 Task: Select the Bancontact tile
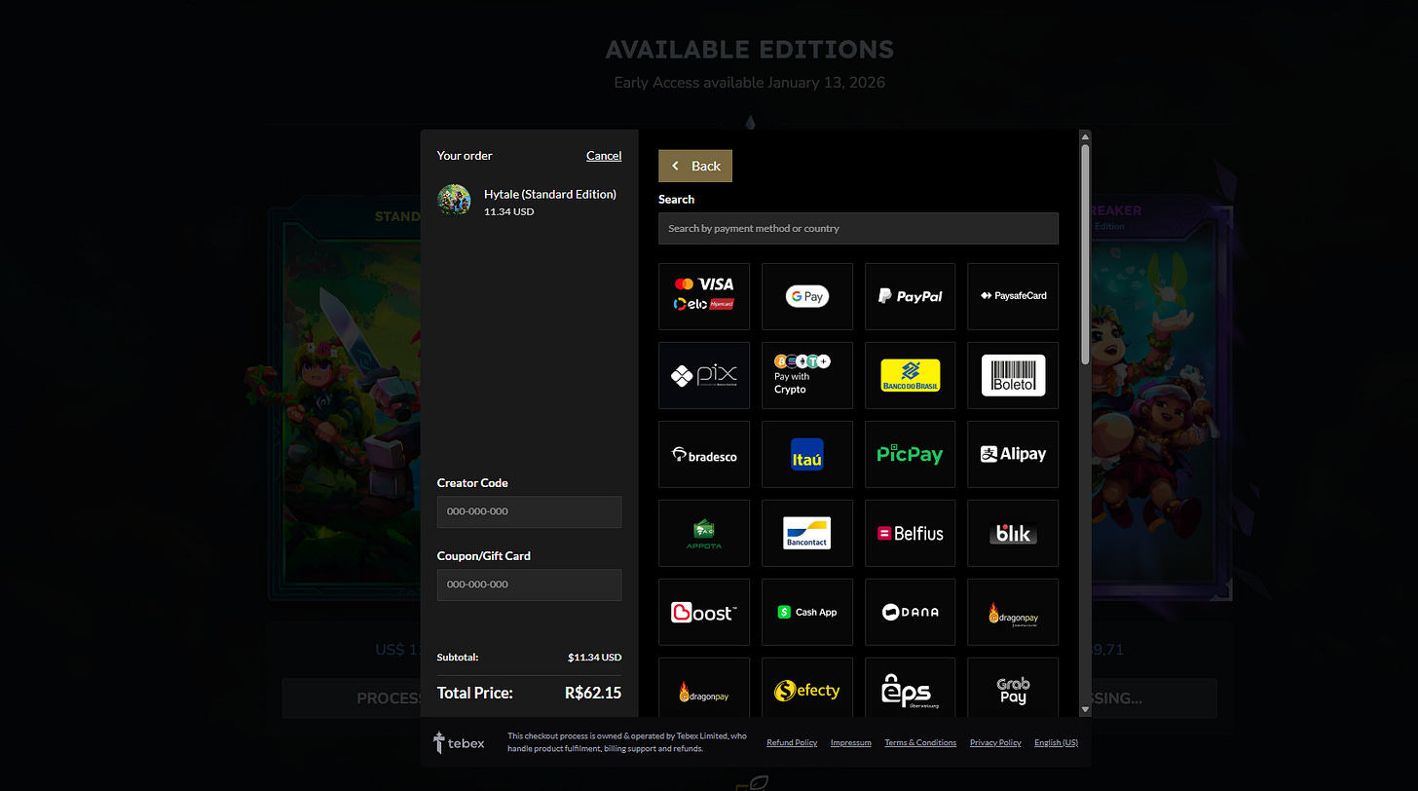pos(807,533)
